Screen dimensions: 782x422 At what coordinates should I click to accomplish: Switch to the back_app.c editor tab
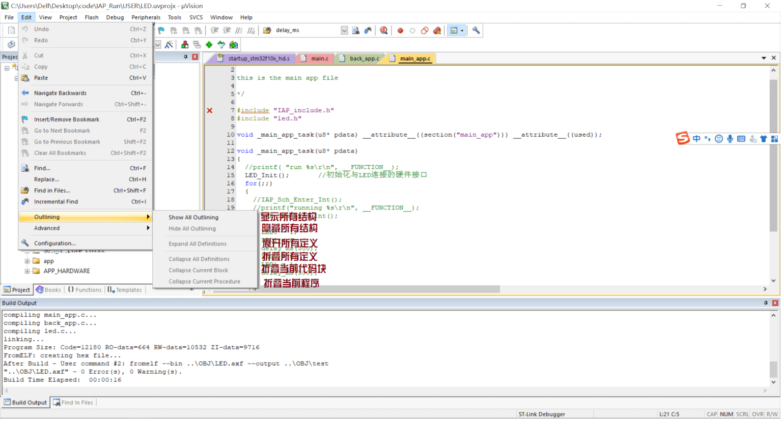click(x=360, y=58)
